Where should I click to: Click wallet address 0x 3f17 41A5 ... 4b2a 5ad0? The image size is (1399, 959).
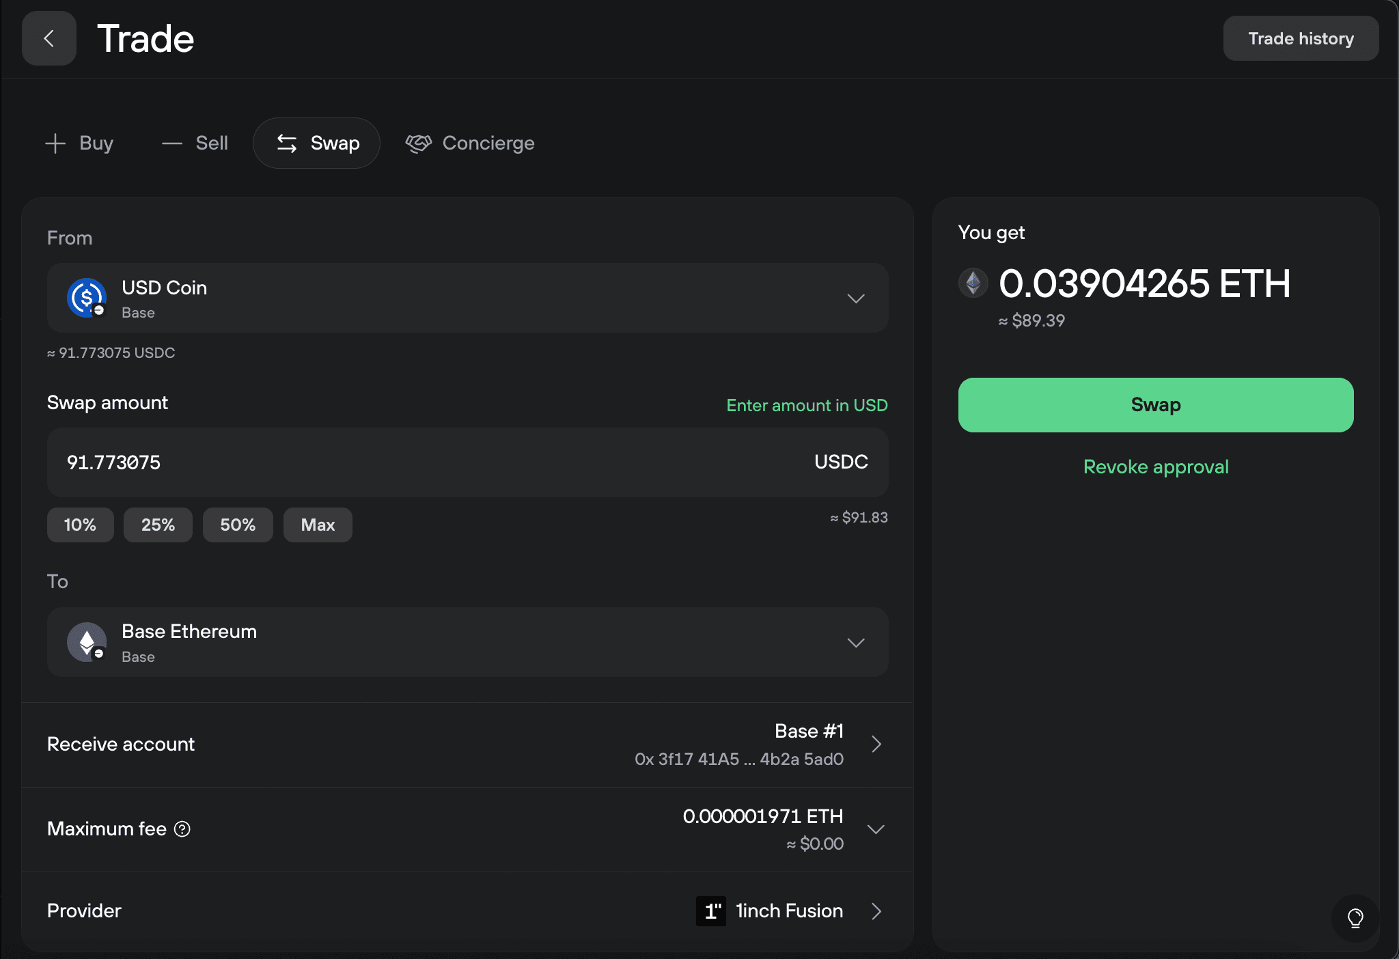coord(739,759)
